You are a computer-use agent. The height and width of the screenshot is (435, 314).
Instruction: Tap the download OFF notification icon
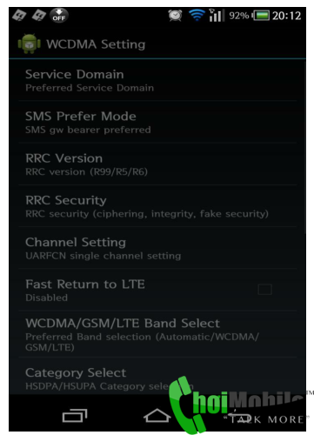pyautogui.click(x=59, y=15)
